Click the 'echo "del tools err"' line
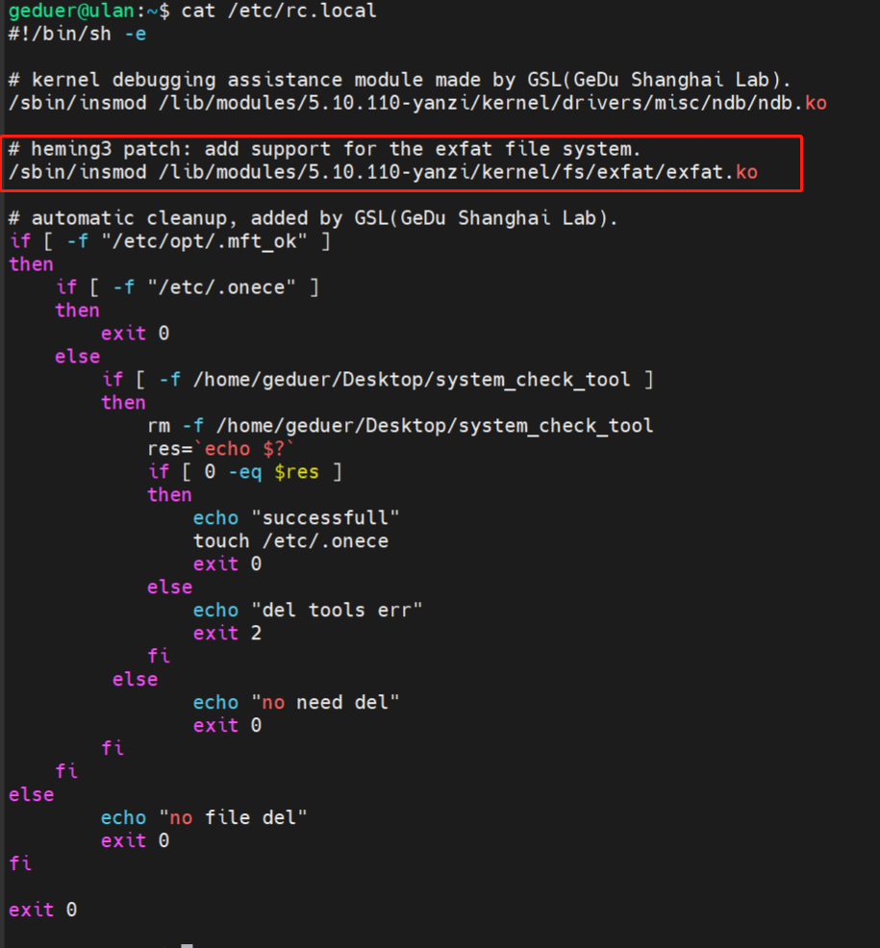Image resolution: width=880 pixels, height=948 pixels. (308, 610)
